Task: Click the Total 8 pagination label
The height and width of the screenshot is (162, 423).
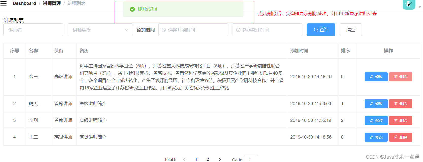Action: coord(170,159)
